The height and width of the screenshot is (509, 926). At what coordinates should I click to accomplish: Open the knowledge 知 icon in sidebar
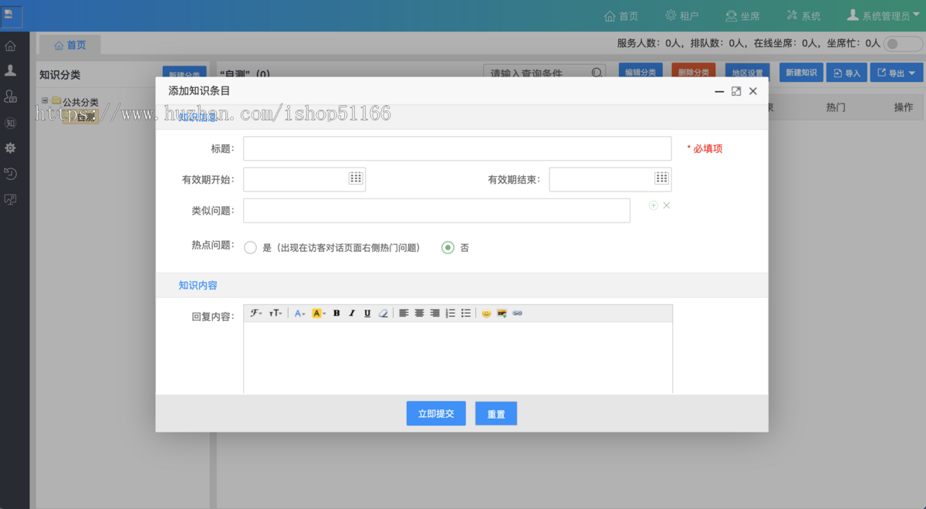point(11,122)
